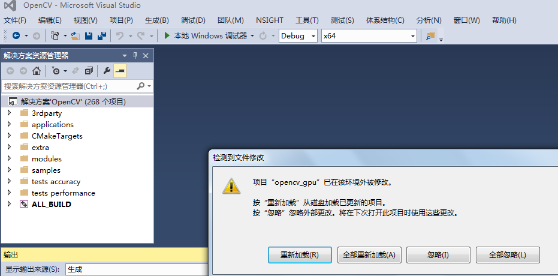This screenshot has width=558, height=276.
Task: Click the 忽略(I) button
Action: [x=438, y=255]
